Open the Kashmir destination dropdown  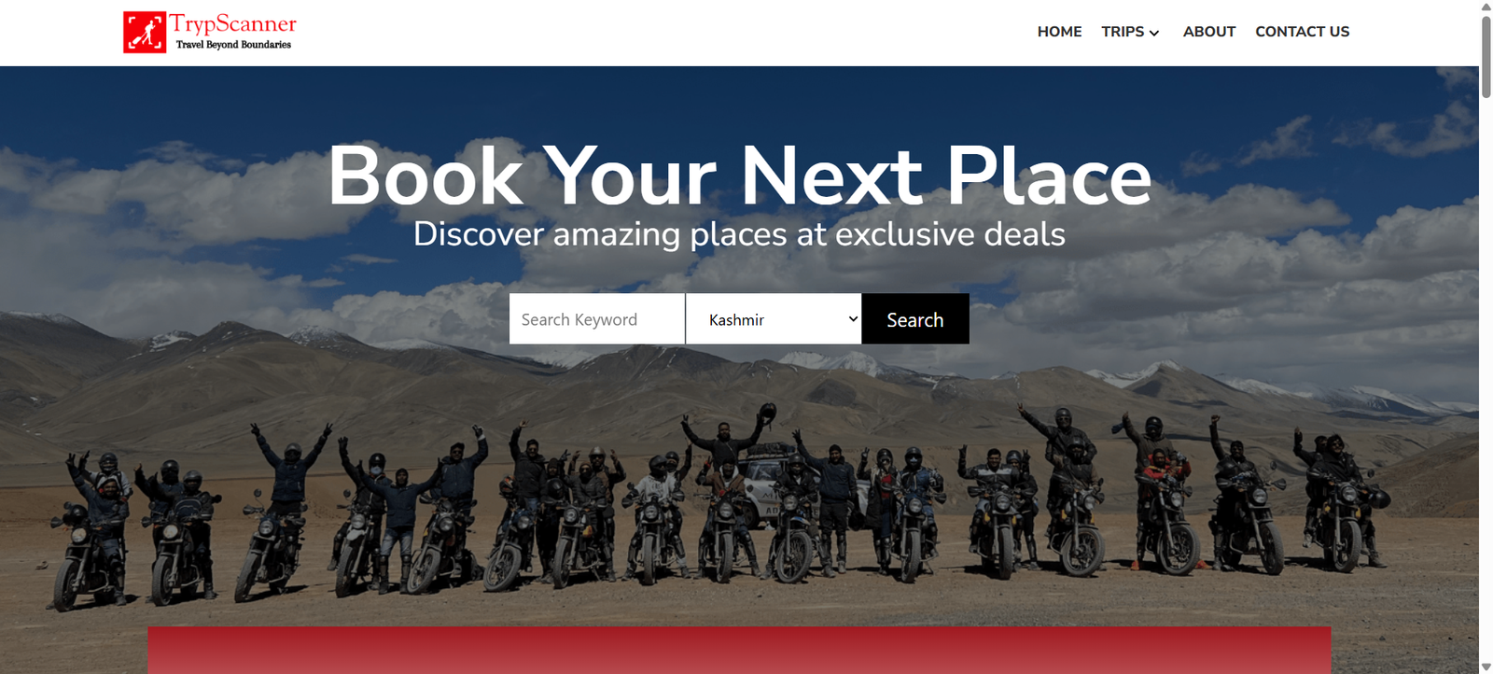774,319
